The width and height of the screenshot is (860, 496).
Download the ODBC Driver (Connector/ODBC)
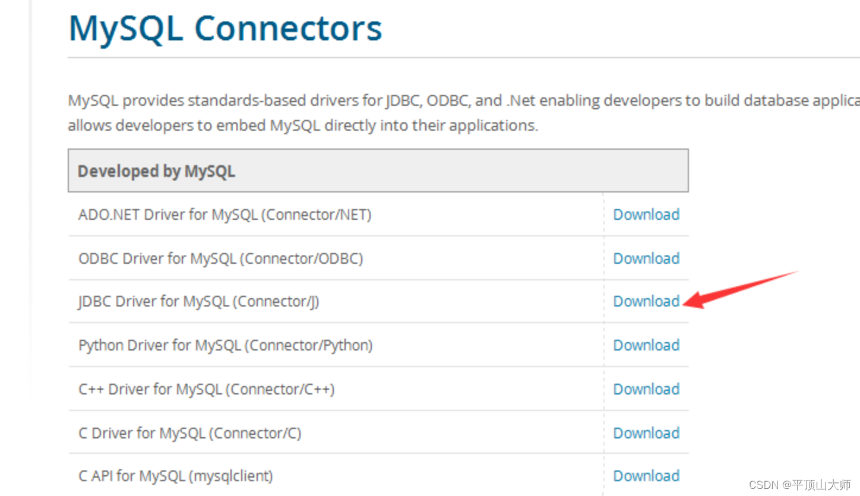[646, 258]
